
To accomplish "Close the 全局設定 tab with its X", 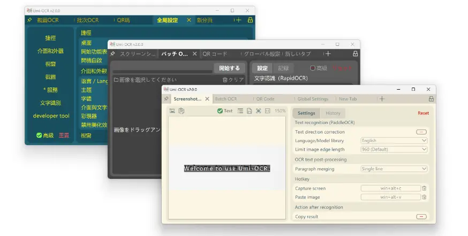I will pyautogui.click(x=189, y=20).
